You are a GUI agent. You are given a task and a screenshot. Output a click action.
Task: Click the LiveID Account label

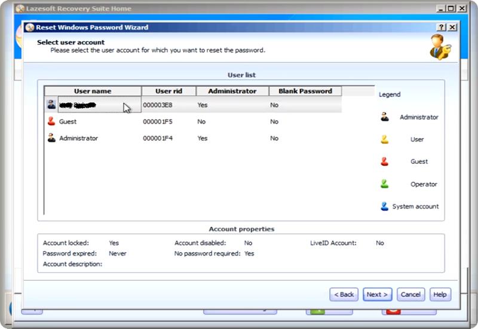point(333,243)
